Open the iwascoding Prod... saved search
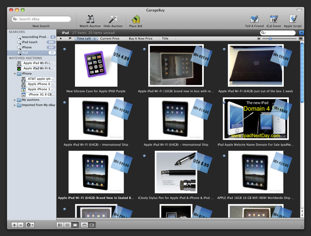This screenshot has width=311, height=236. point(32,37)
